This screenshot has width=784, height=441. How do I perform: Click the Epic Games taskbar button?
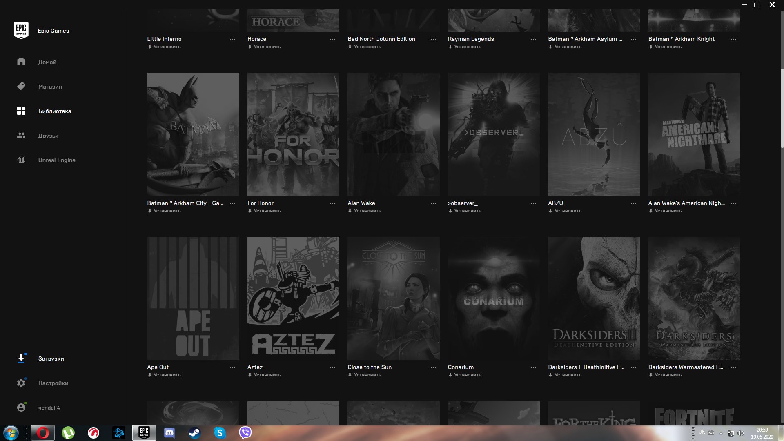coord(144,433)
